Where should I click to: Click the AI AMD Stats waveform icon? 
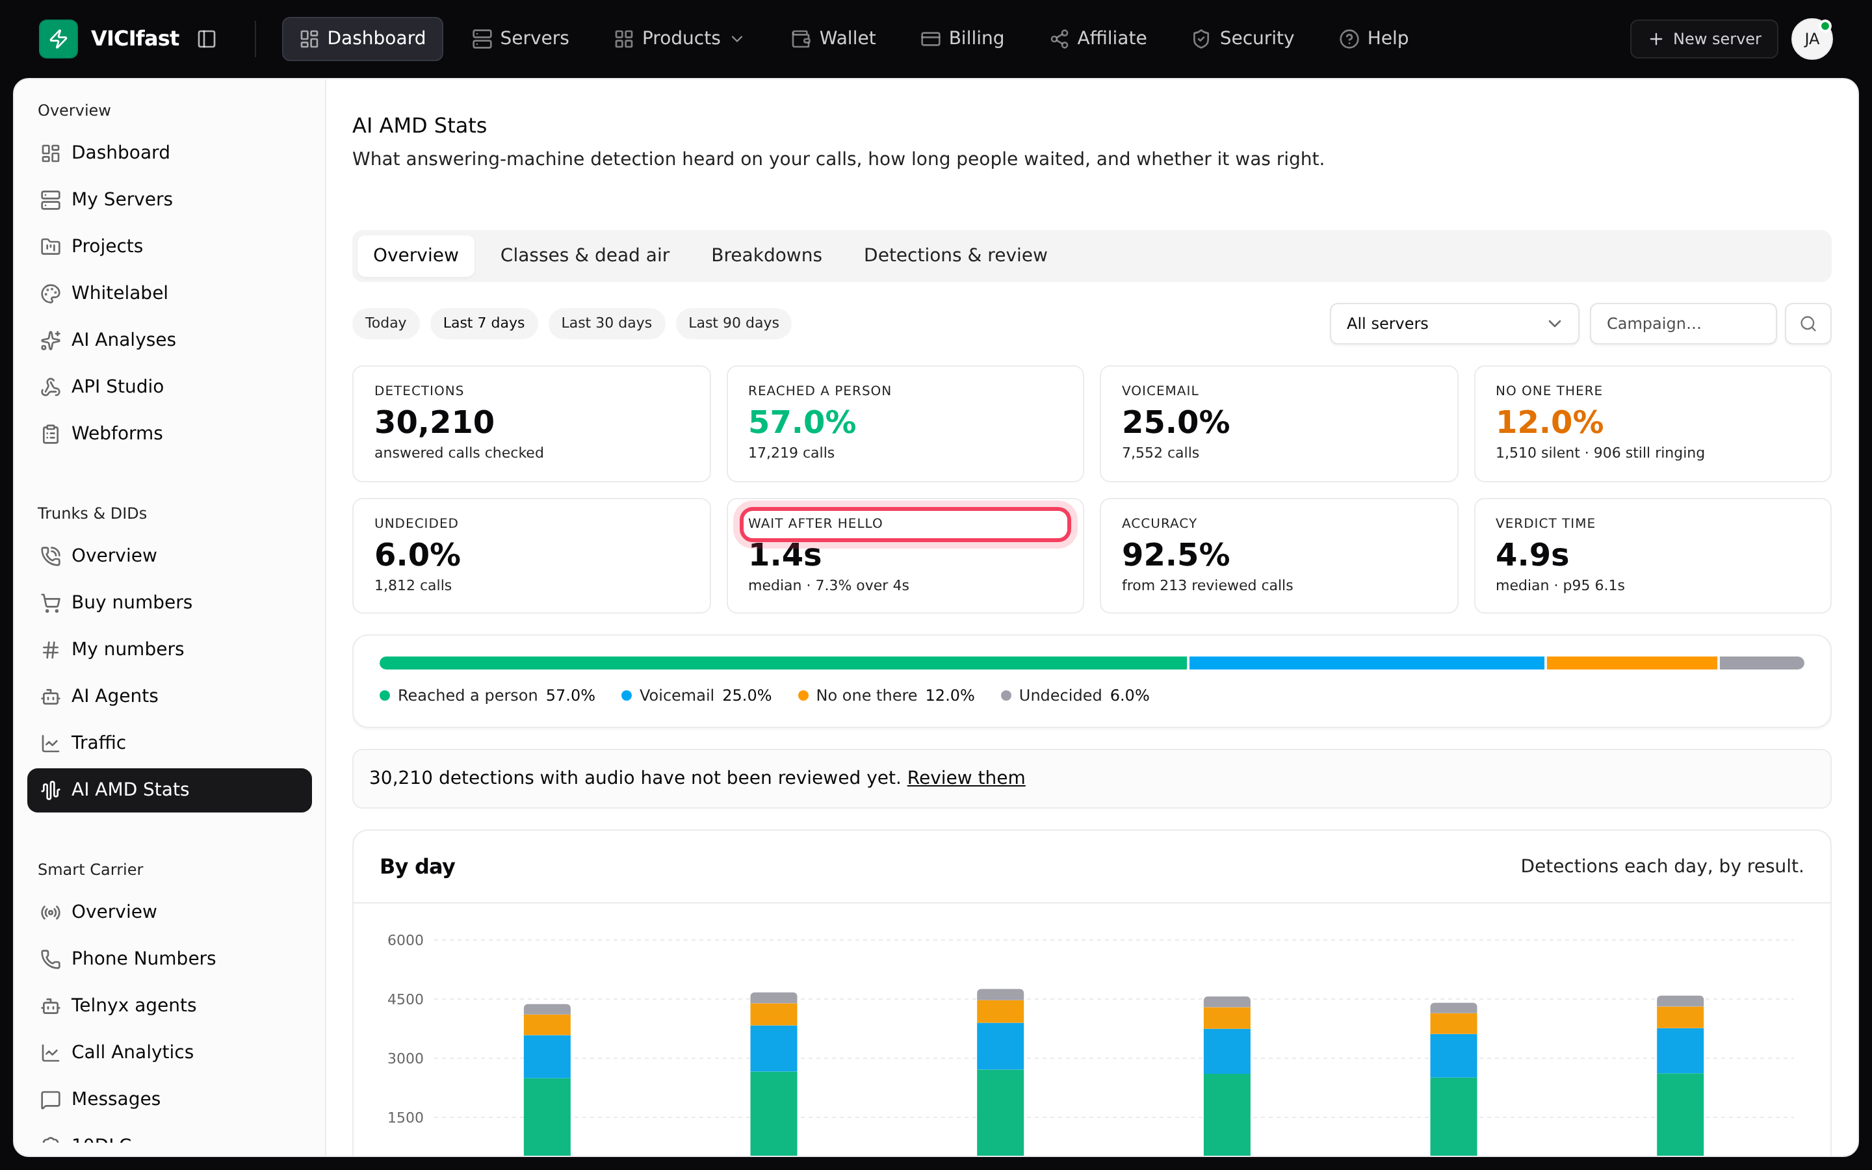(x=50, y=790)
